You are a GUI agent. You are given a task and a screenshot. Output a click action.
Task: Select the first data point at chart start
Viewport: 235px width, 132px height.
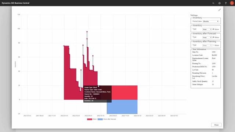click(64, 46)
